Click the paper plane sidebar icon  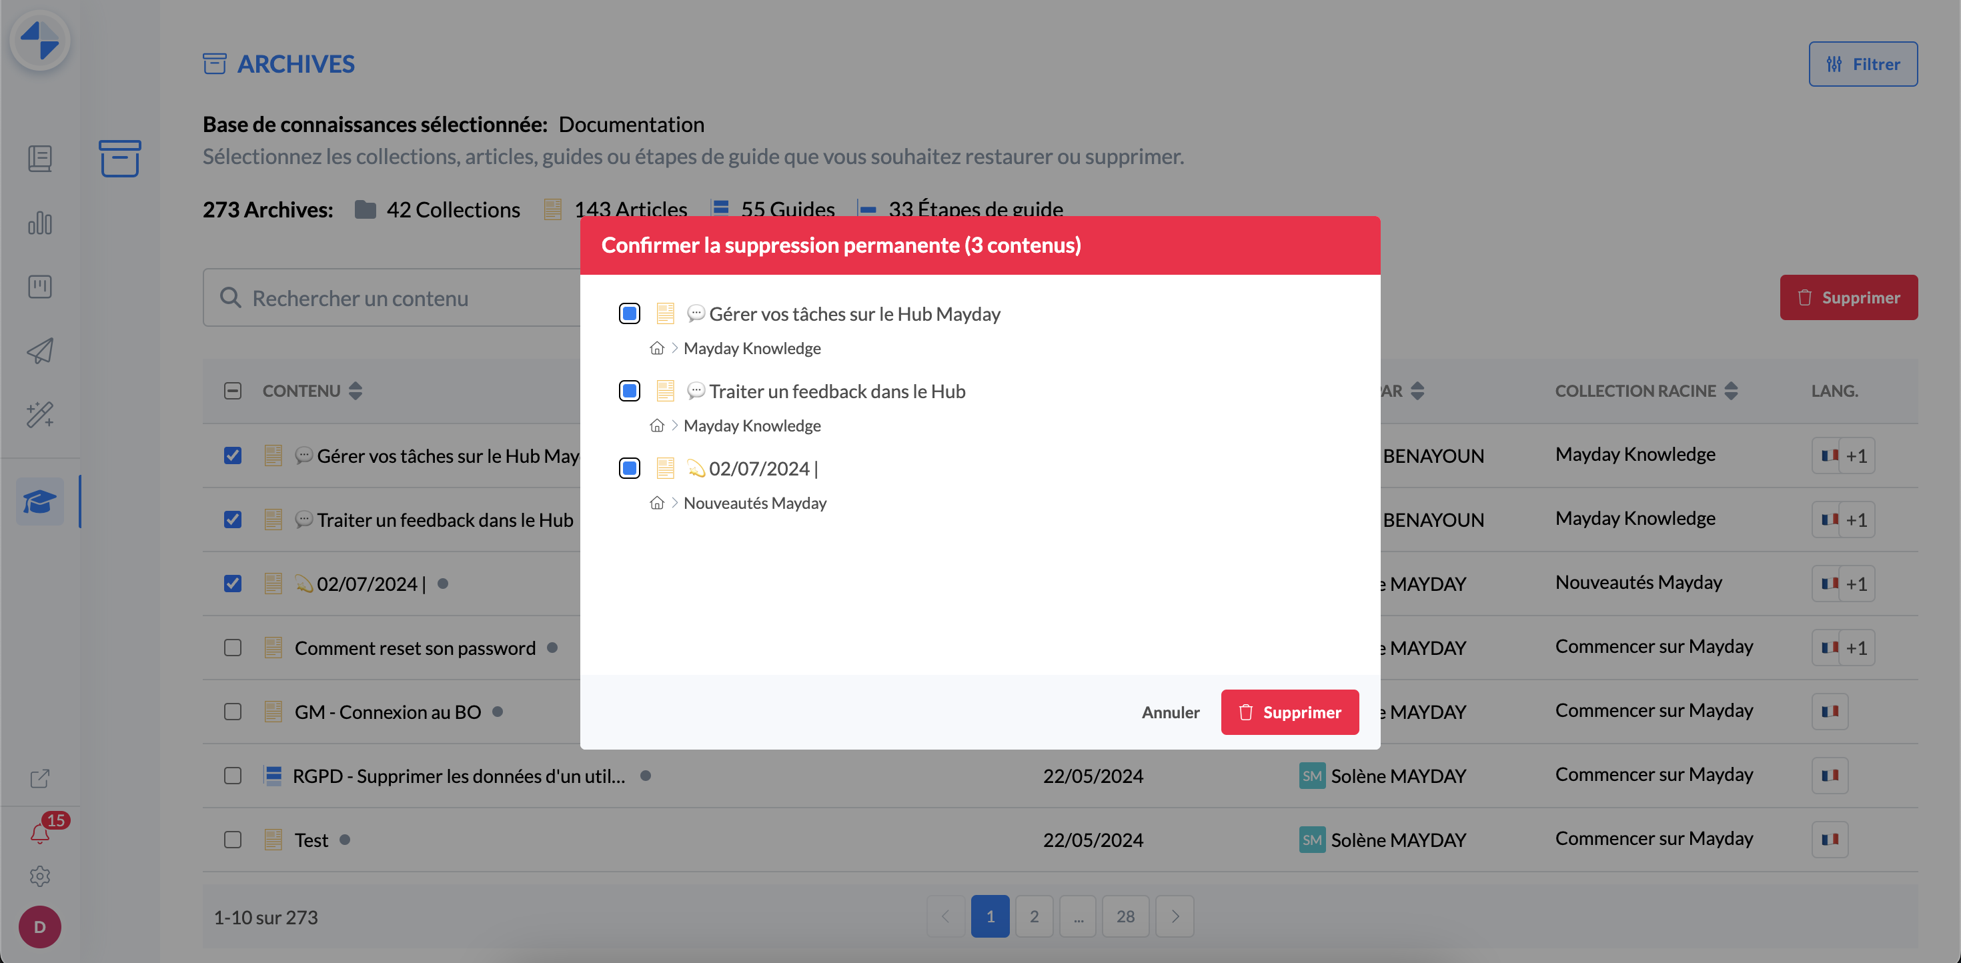coord(40,351)
